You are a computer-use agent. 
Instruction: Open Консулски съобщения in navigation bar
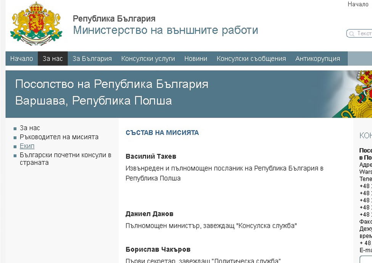251,59
